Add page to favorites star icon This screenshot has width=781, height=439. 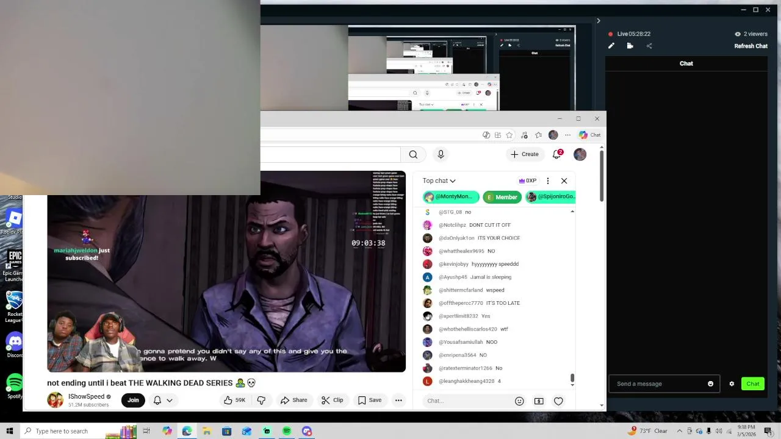509,135
